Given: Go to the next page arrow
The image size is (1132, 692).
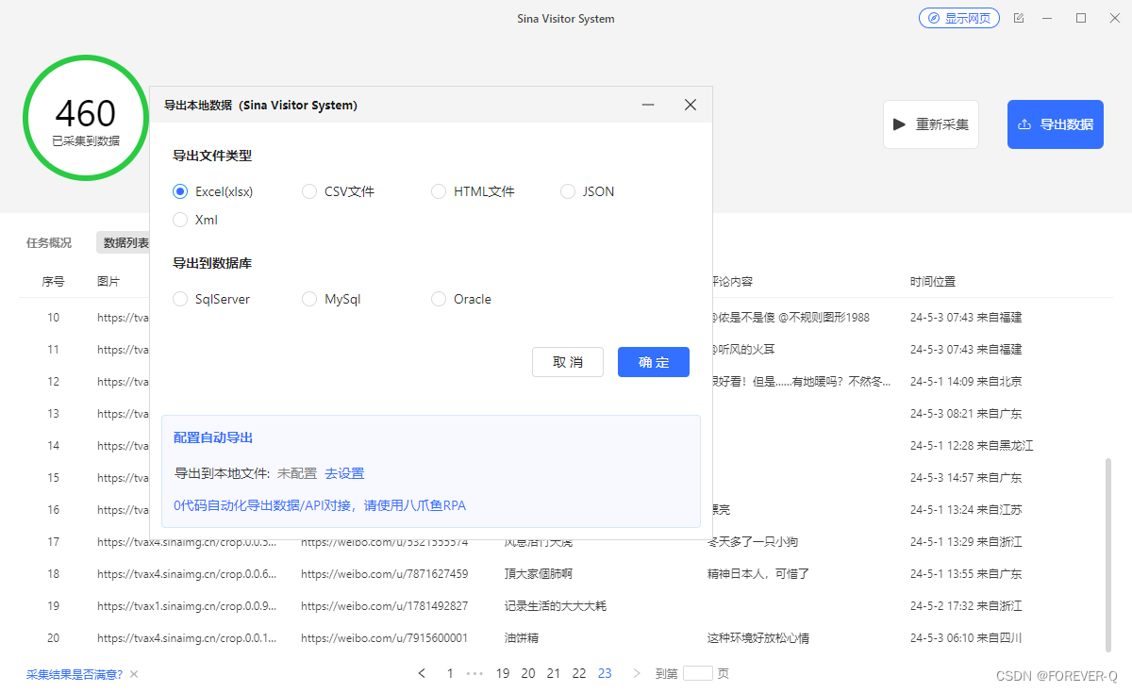Looking at the screenshot, I should (637, 673).
